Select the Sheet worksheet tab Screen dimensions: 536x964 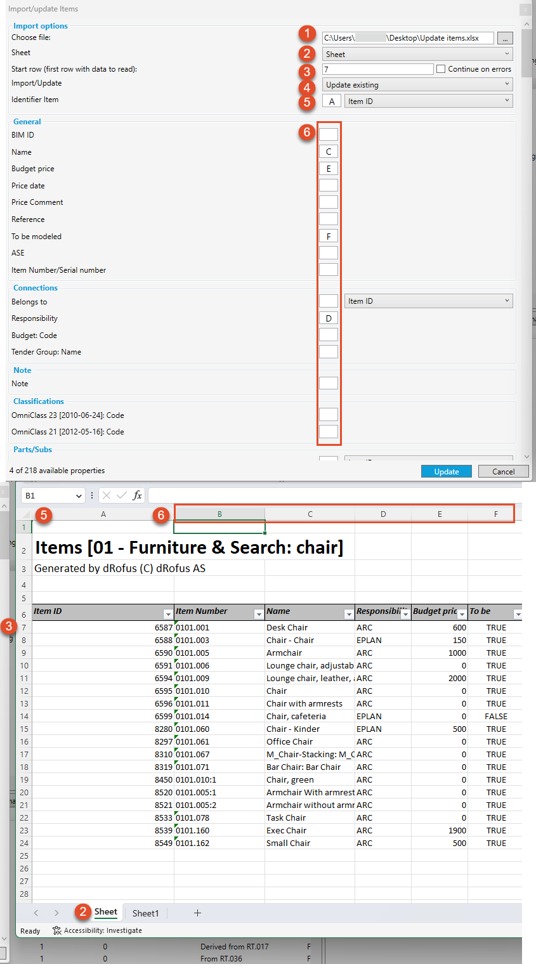pyautogui.click(x=106, y=912)
